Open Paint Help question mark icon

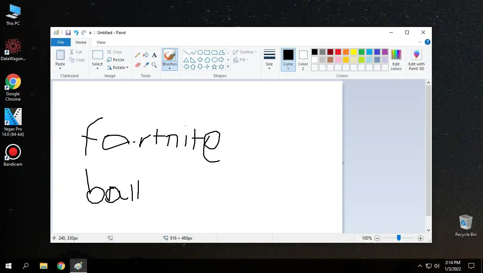428,42
